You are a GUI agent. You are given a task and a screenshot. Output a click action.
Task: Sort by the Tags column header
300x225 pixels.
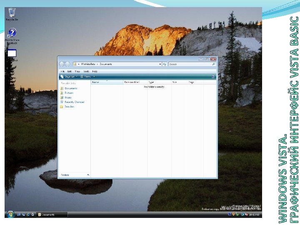coord(195,82)
